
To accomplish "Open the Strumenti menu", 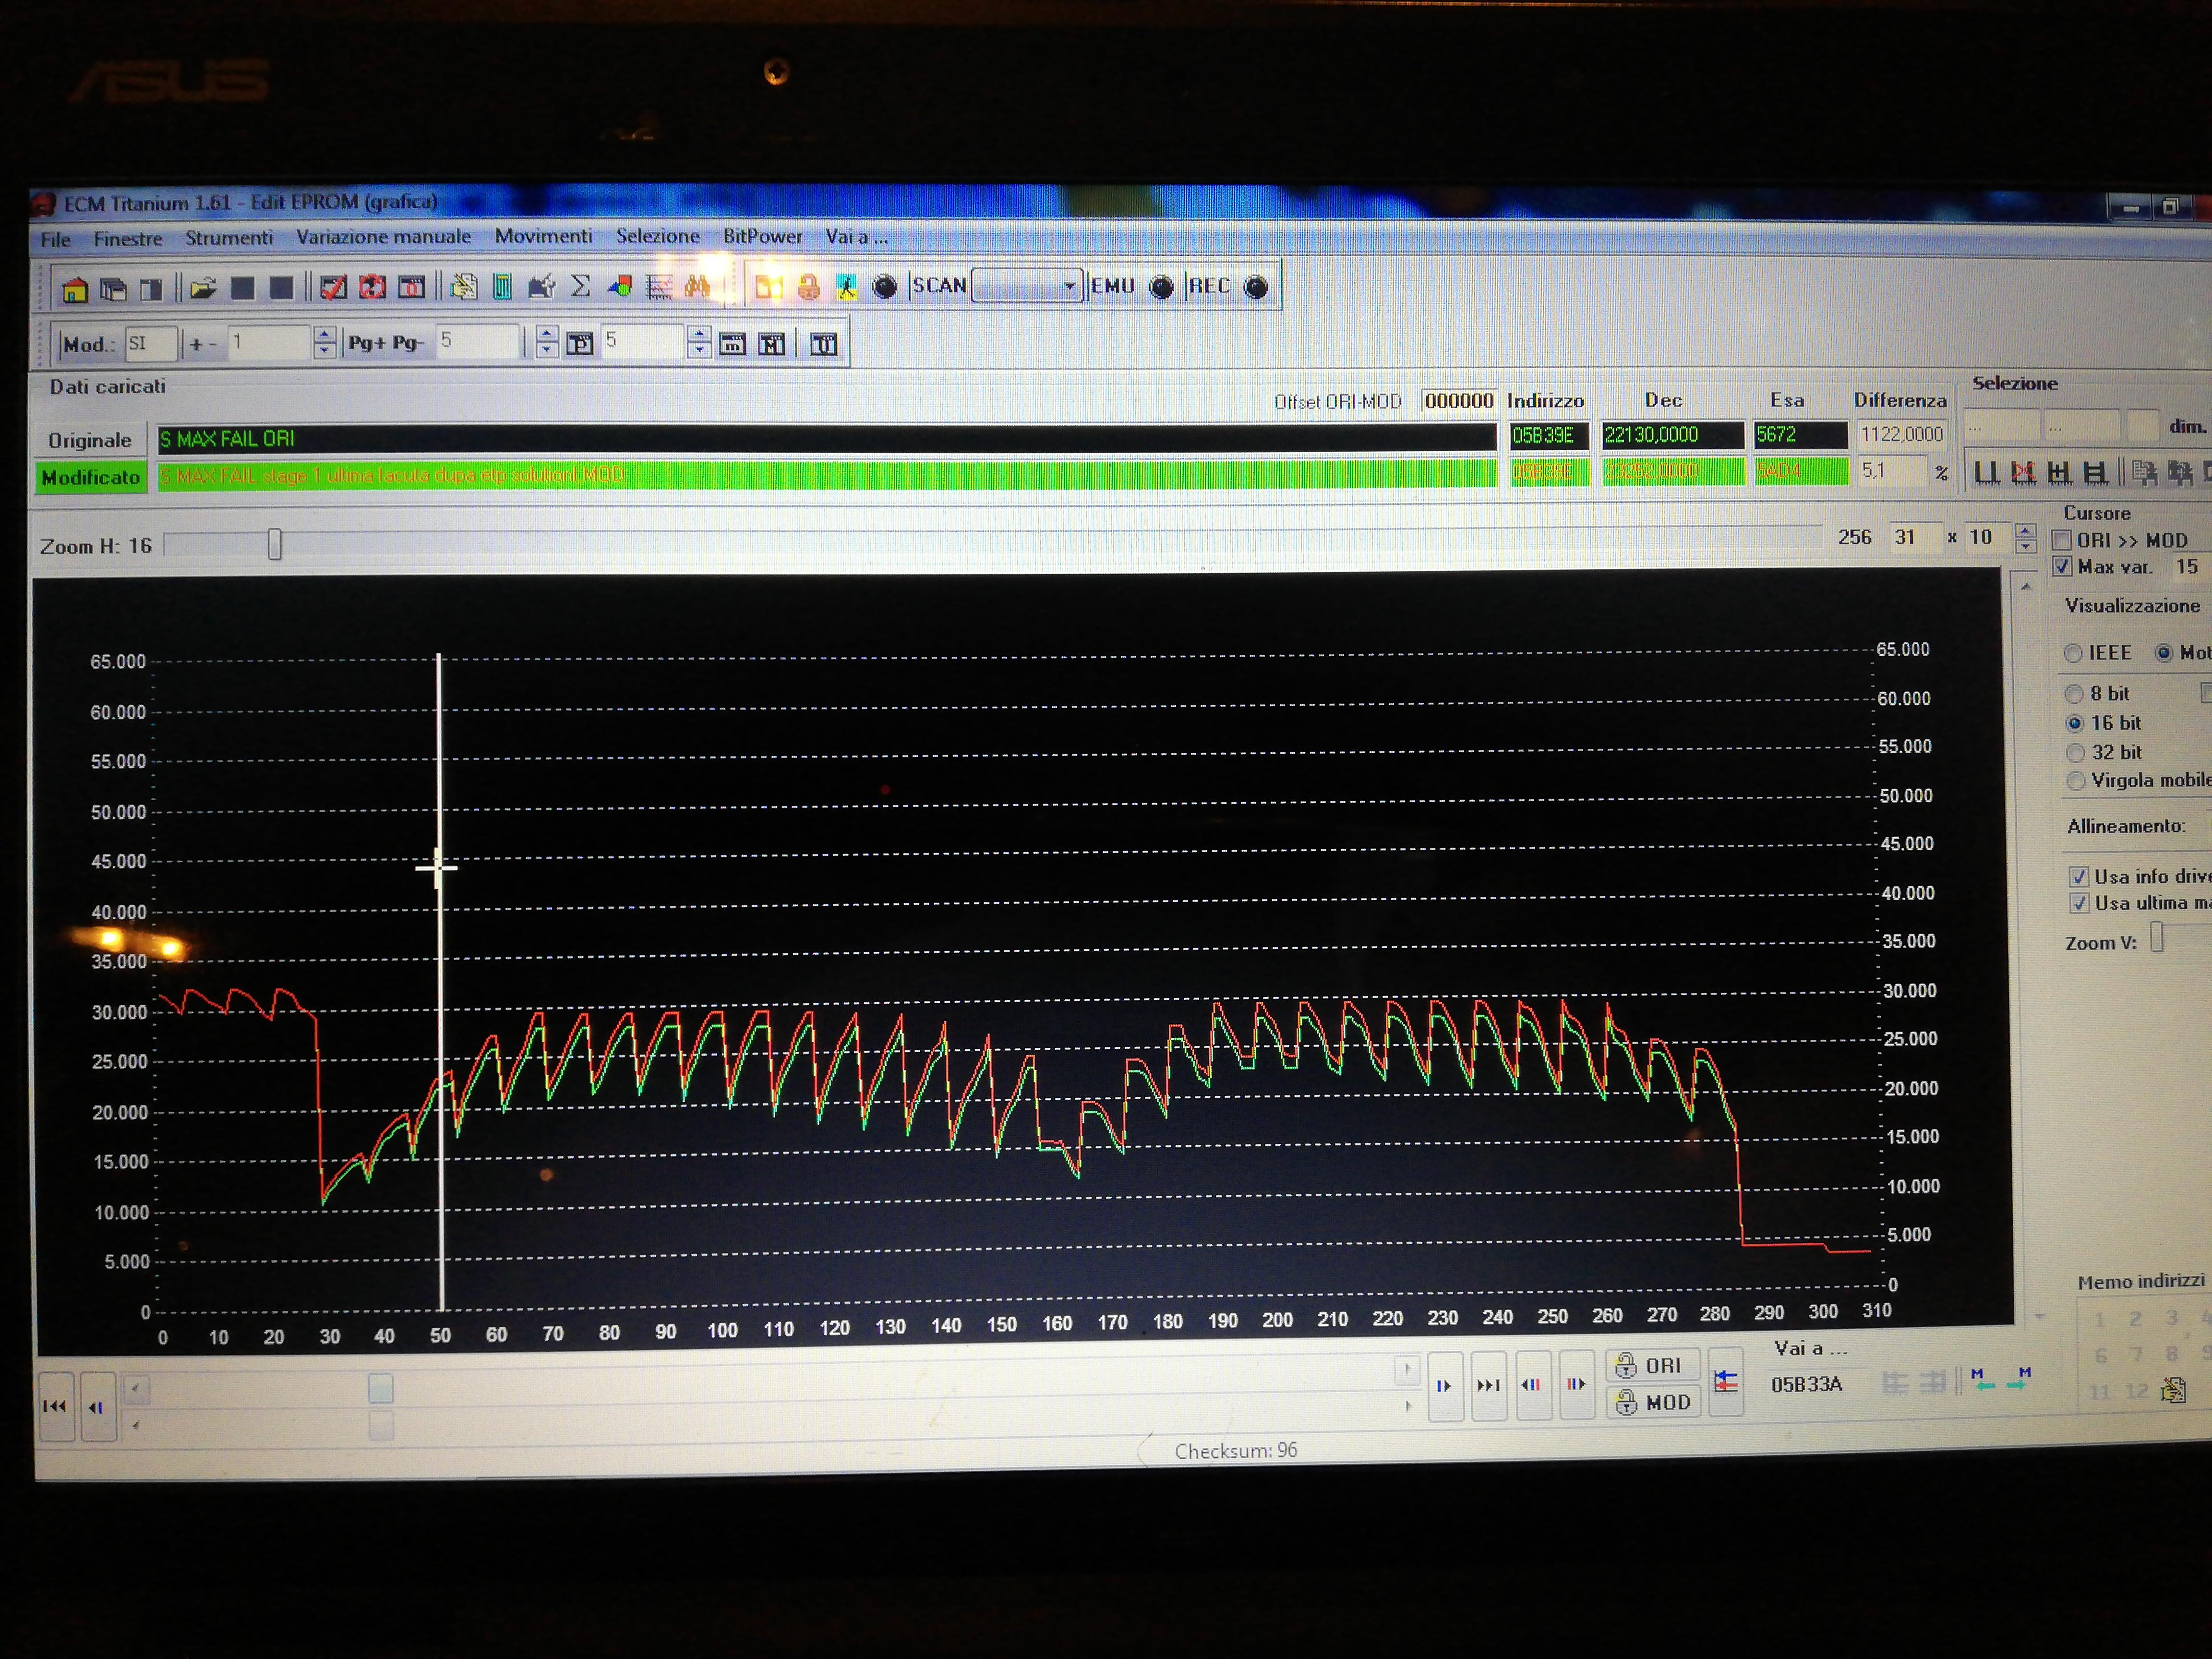I will pyautogui.click(x=229, y=238).
